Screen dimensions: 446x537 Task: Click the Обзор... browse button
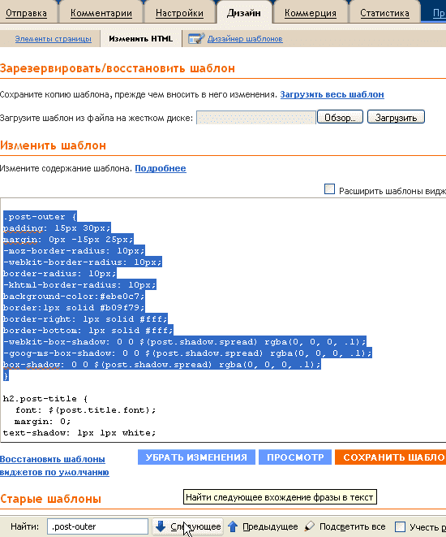tap(340, 117)
